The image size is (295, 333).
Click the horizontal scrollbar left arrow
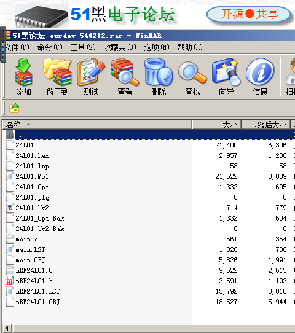tap(7, 328)
